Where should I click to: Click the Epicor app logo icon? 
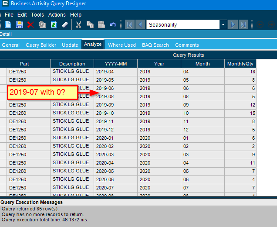coord(5,3)
